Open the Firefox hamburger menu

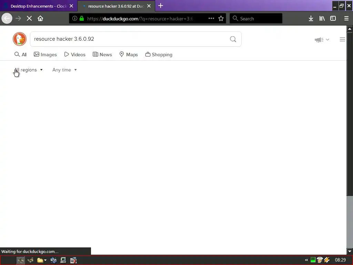click(346, 19)
